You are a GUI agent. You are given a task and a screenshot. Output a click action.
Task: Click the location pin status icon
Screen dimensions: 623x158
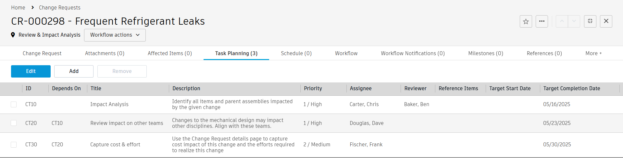pos(13,35)
